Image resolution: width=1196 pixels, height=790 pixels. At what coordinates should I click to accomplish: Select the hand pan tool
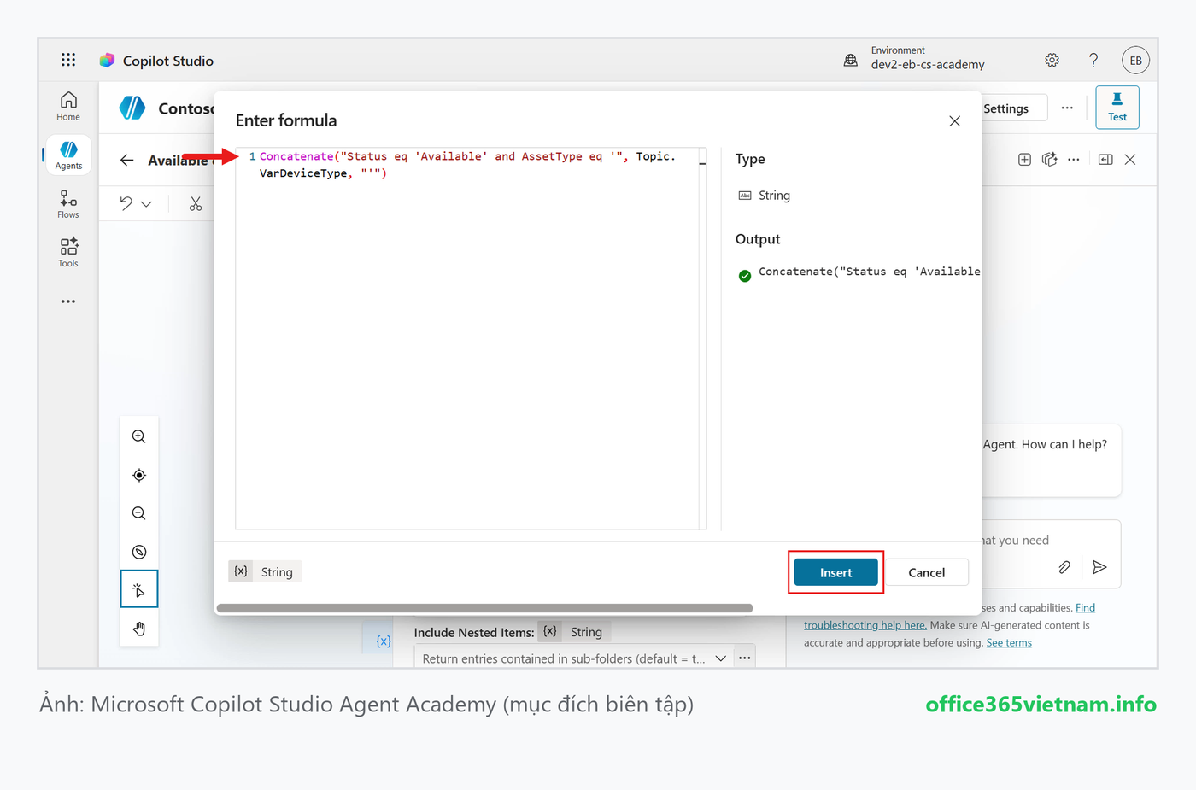pyautogui.click(x=139, y=629)
